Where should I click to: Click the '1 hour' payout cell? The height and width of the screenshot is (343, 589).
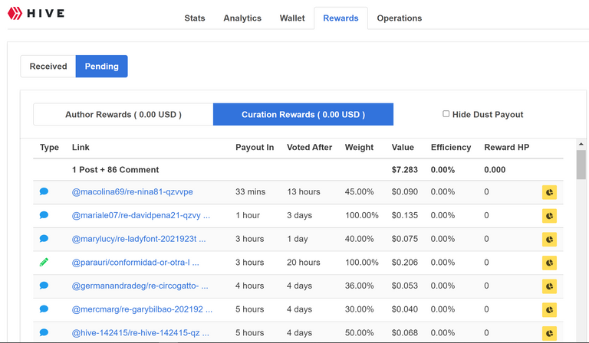click(248, 216)
